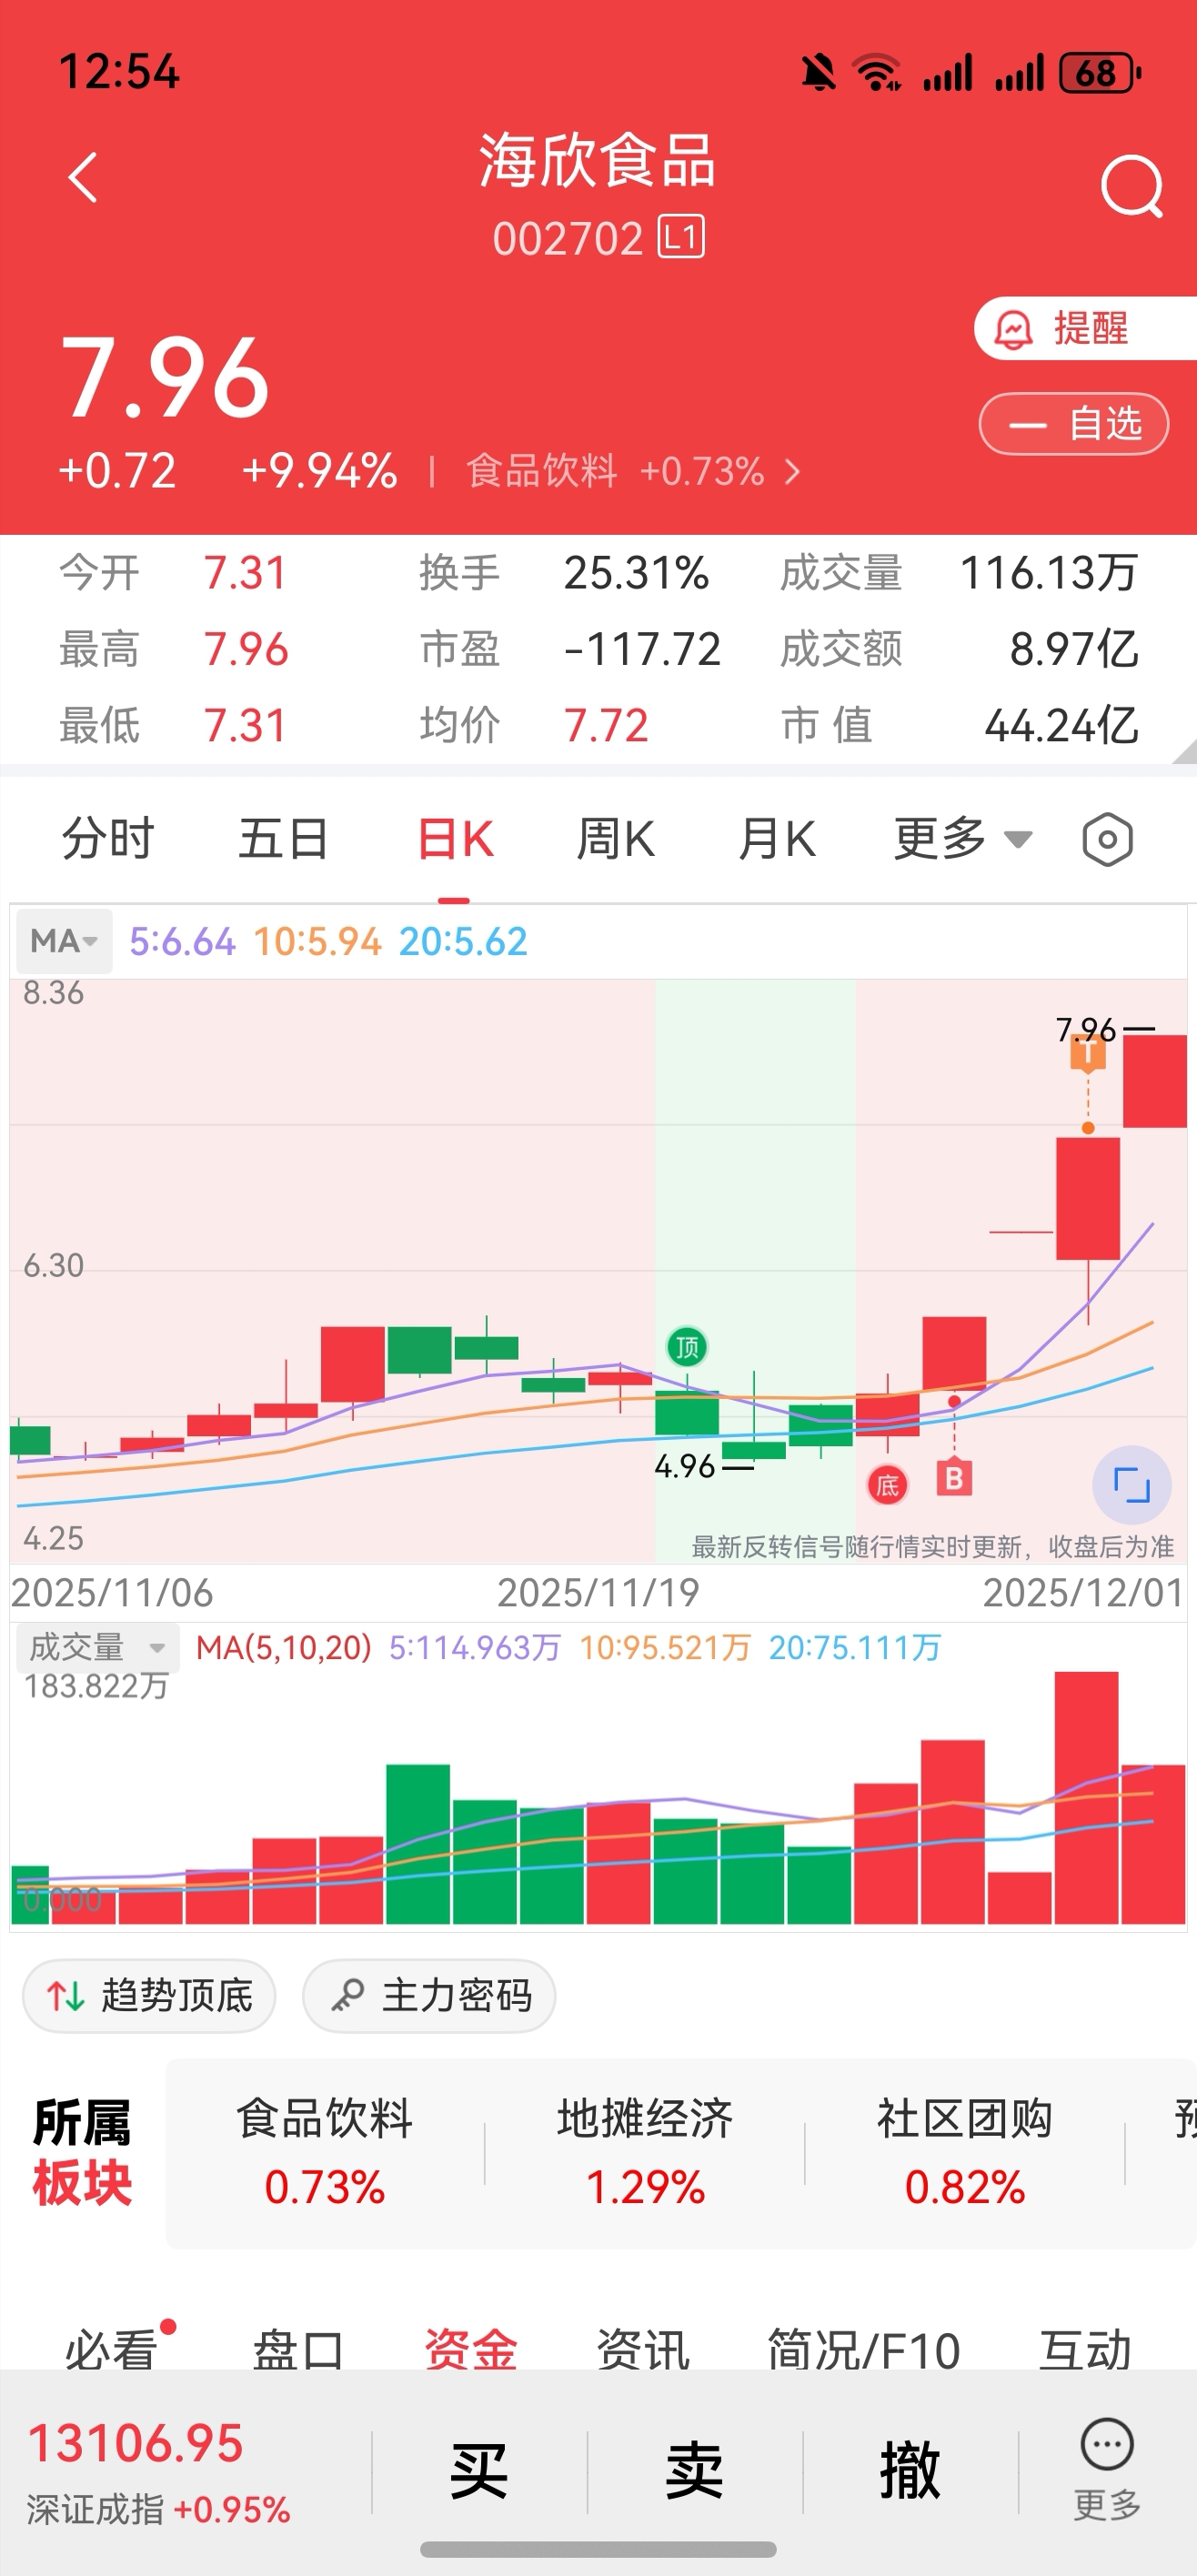The width and height of the screenshot is (1197, 2576).
Task: Expand chart to fullscreen icon
Action: pyautogui.click(x=1131, y=1485)
